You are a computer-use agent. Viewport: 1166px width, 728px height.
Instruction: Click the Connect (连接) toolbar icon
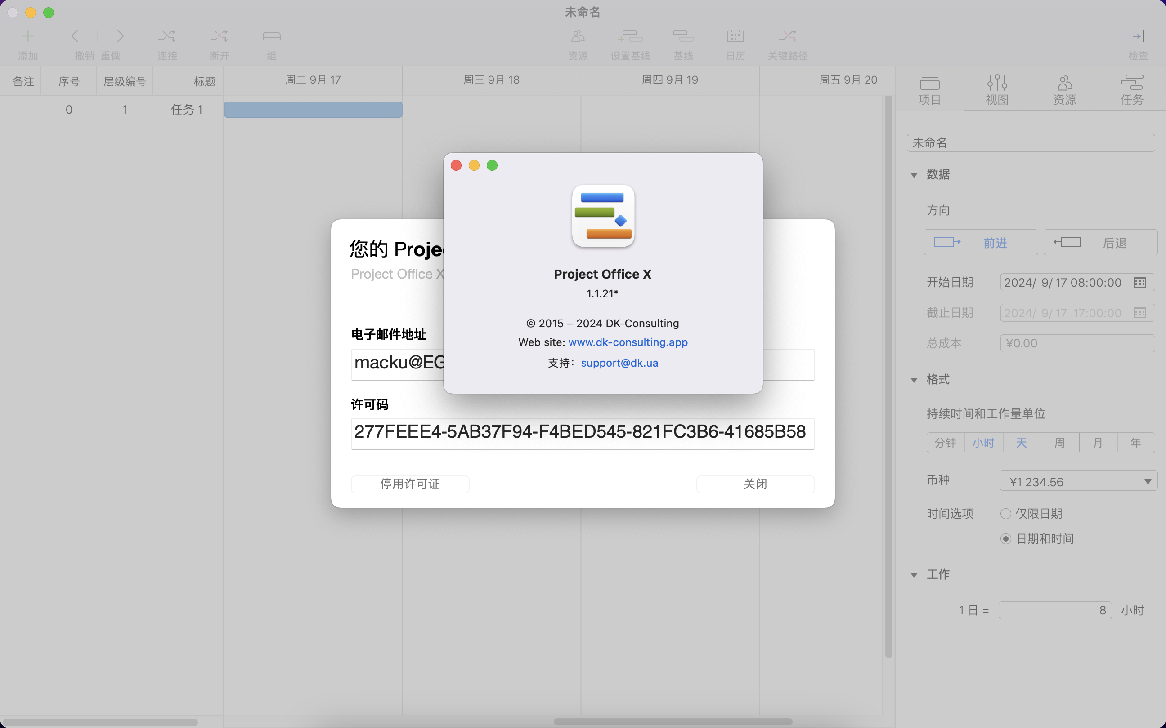(167, 36)
